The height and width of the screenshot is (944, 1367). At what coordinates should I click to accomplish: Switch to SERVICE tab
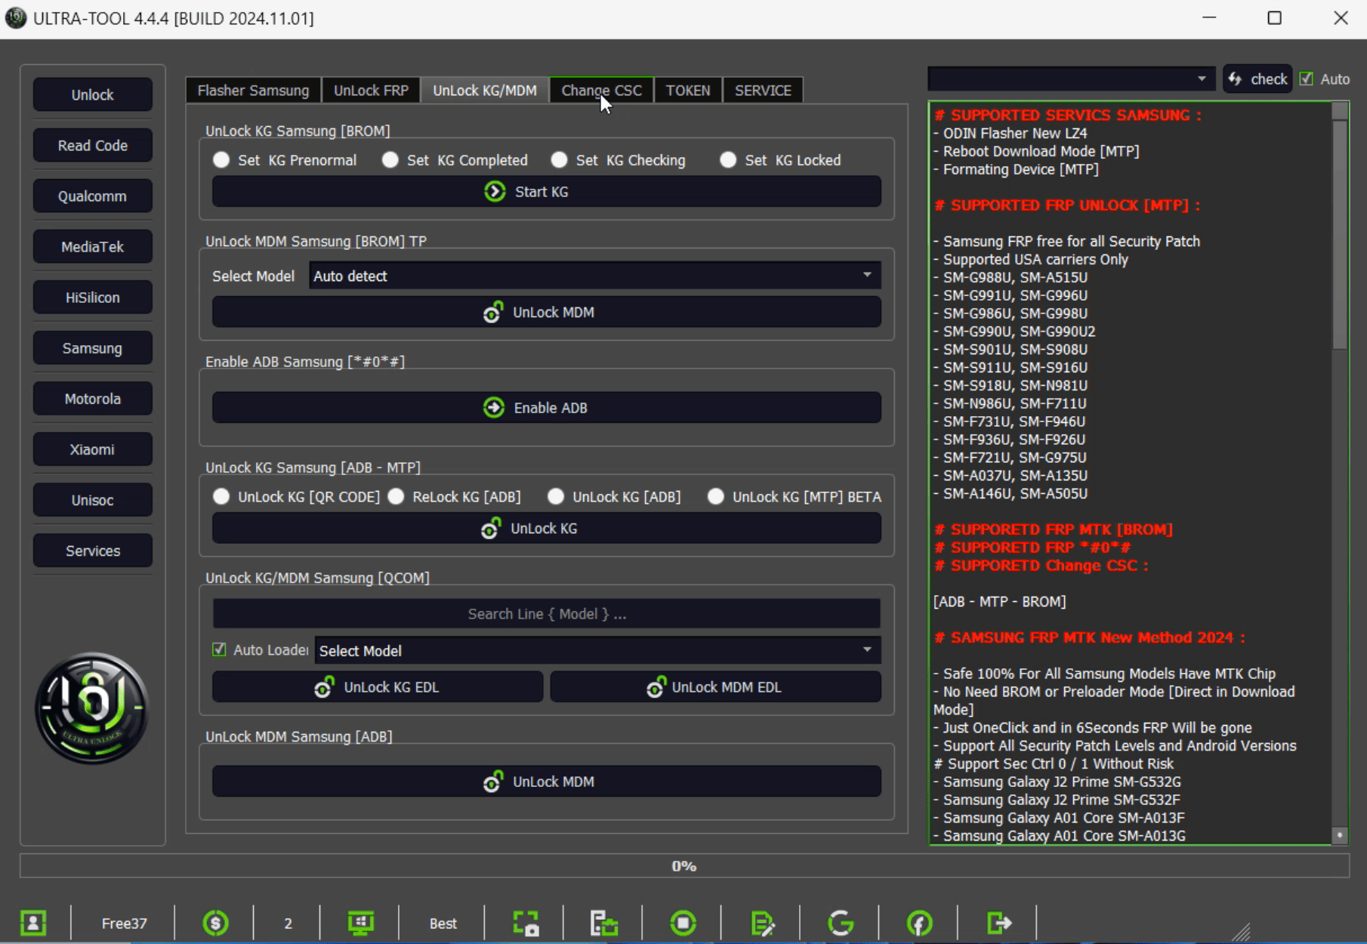(x=763, y=90)
